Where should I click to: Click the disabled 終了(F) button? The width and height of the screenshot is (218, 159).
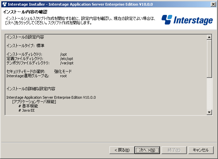174,150
